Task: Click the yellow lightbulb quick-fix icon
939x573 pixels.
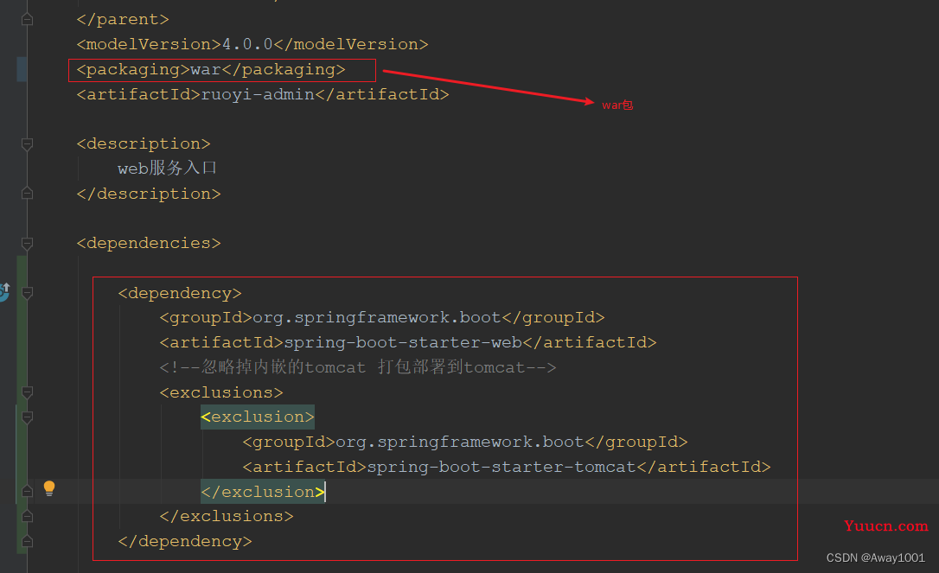Action: [x=49, y=488]
